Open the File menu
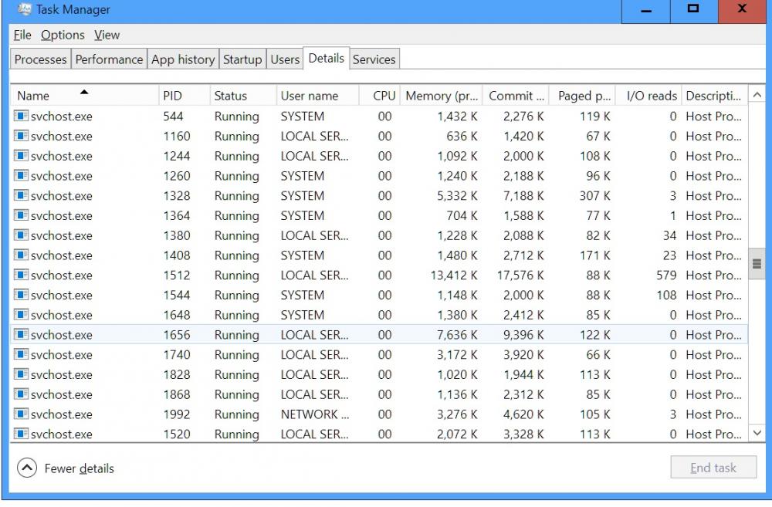The height and width of the screenshot is (507, 772). tap(22, 35)
